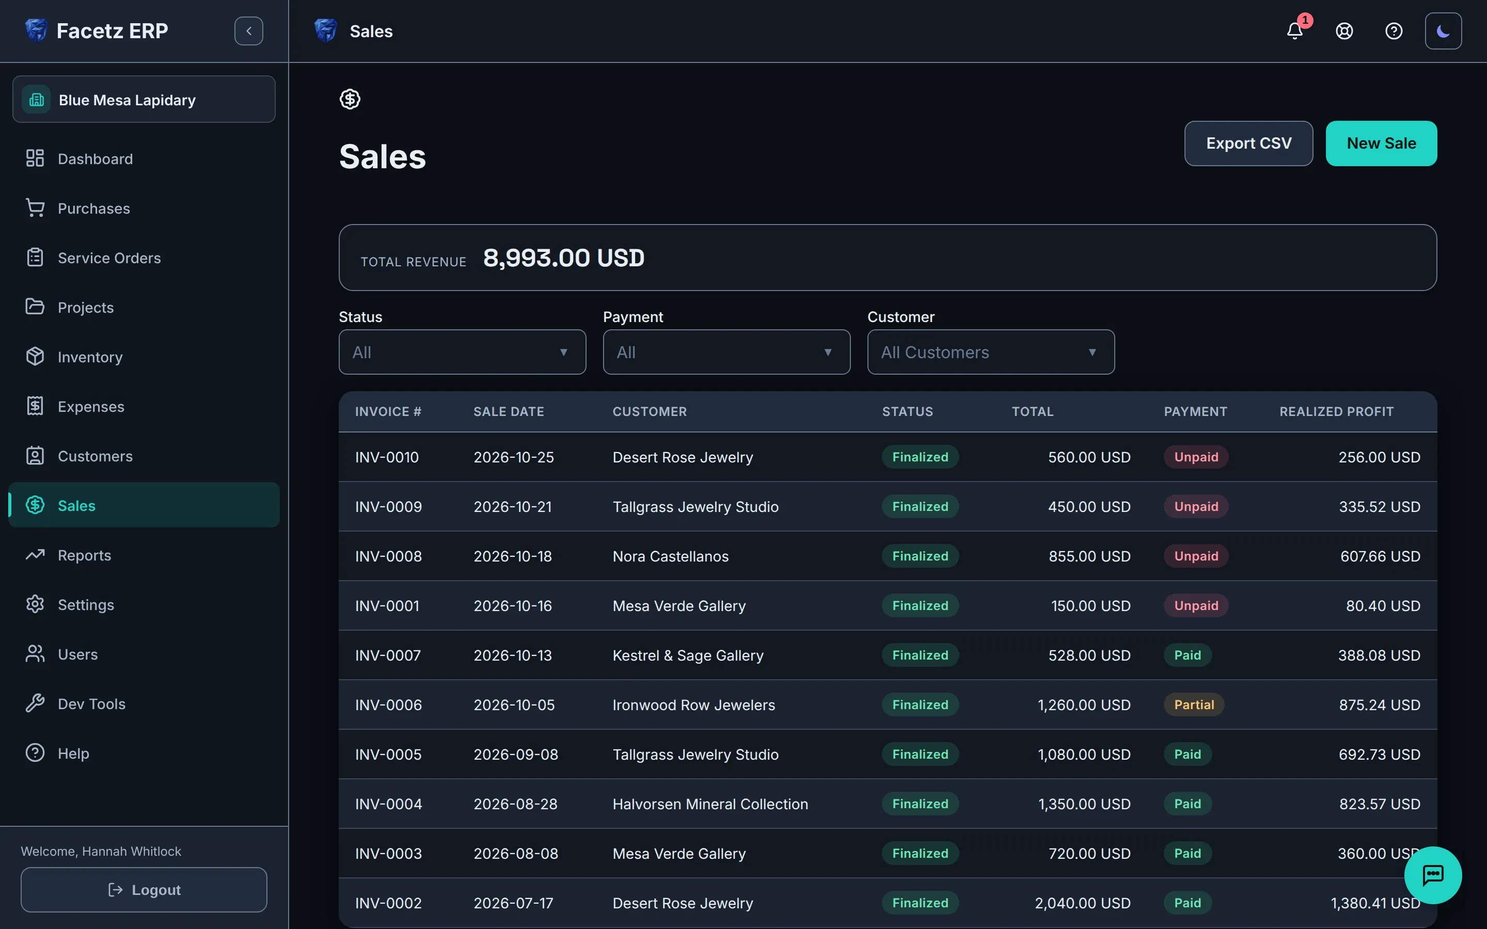Open the Status filter dropdown
Viewport: 1487px width, 929px height.
(462, 352)
